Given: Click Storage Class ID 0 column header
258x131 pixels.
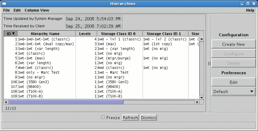Looking at the screenshot, I should (120, 34).
